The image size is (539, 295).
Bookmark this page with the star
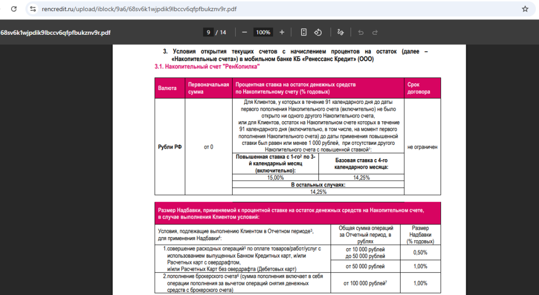(x=524, y=9)
